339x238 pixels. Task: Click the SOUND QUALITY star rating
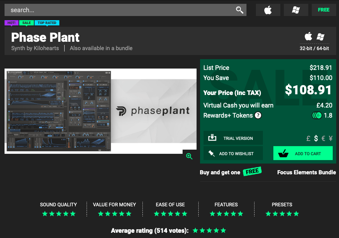coord(59,214)
